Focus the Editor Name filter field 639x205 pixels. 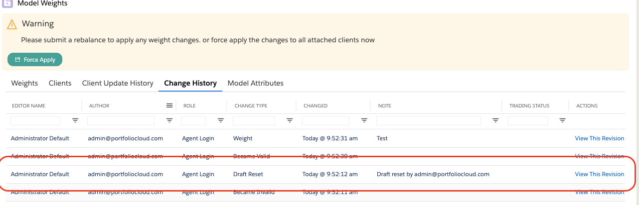pyautogui.click(x=35, y=121)
